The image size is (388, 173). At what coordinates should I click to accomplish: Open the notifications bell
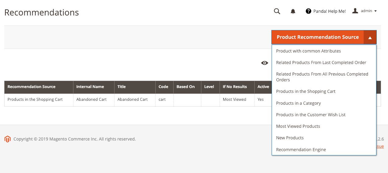tap(293, 11)
